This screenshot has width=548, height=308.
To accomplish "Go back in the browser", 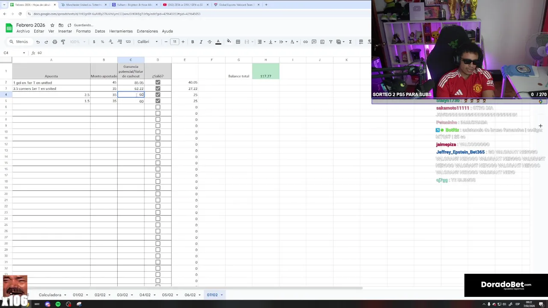I will click(x=4, y=14).
